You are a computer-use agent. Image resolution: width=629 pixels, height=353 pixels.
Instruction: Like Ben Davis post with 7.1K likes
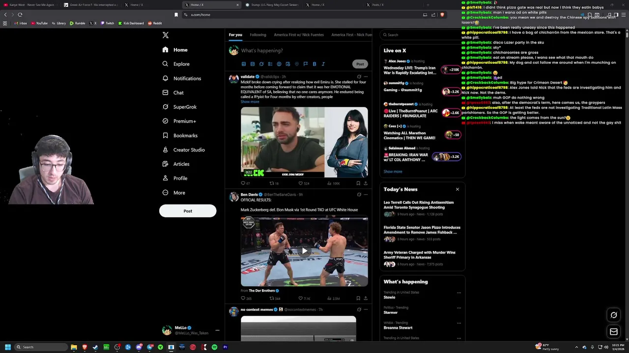coord(304,298)
